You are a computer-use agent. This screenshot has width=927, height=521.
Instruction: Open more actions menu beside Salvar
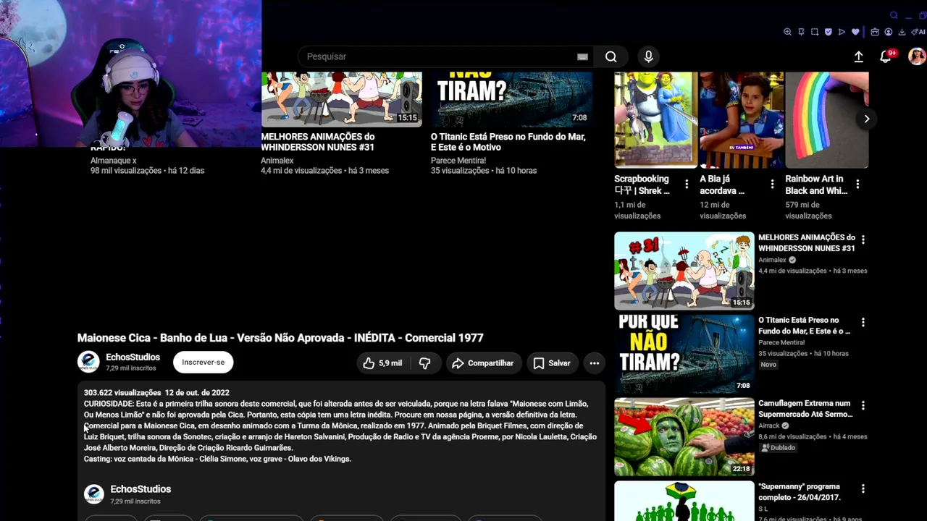[x=594, y=363]
